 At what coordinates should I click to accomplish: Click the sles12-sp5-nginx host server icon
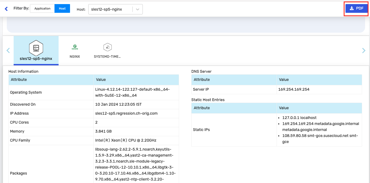coord(36,48)
